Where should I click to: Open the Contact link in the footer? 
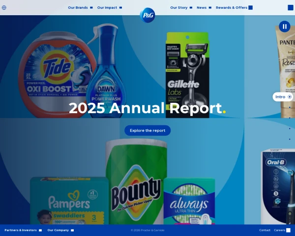click(x=265, y=230)
